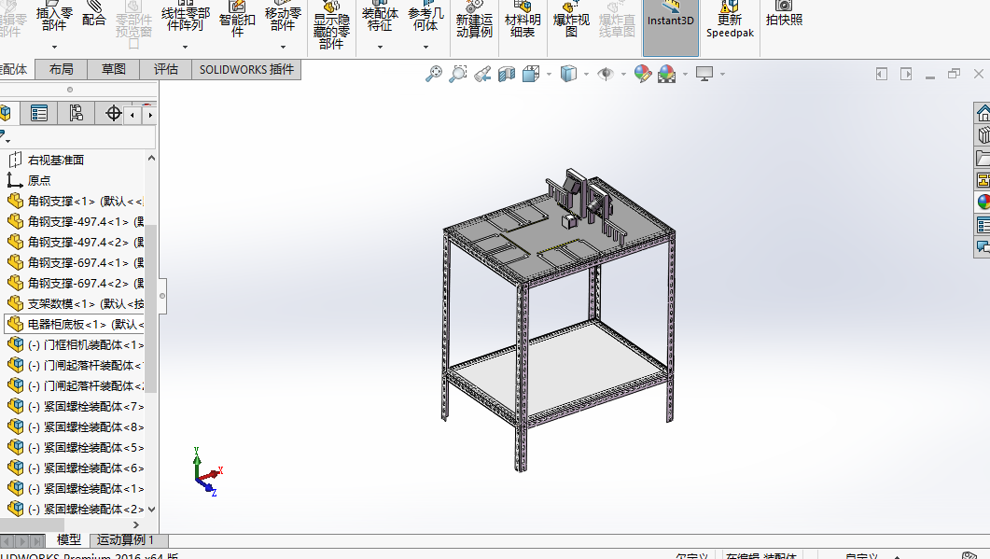Select 电器柜底板<1> component
The height and width of the screenshot is (559, 990).
pos(75,325)
